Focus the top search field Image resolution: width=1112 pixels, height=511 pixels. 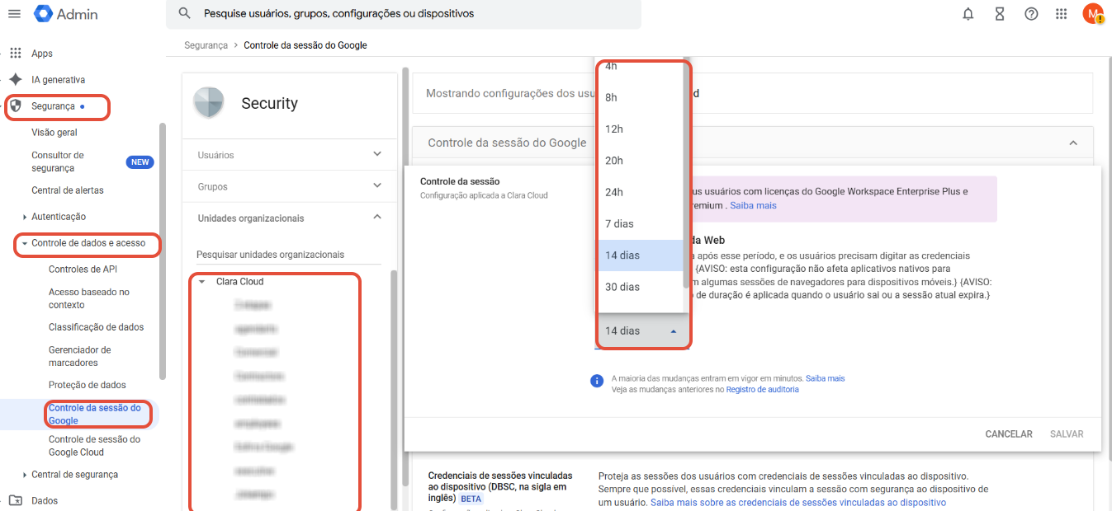tap(403, 14)
